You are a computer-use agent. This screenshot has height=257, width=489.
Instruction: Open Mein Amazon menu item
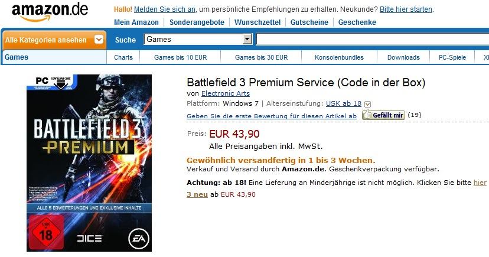point(136,22)
